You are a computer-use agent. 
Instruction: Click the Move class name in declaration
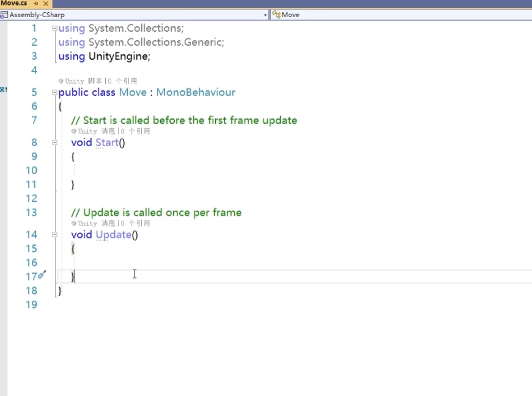click(133, 92)
